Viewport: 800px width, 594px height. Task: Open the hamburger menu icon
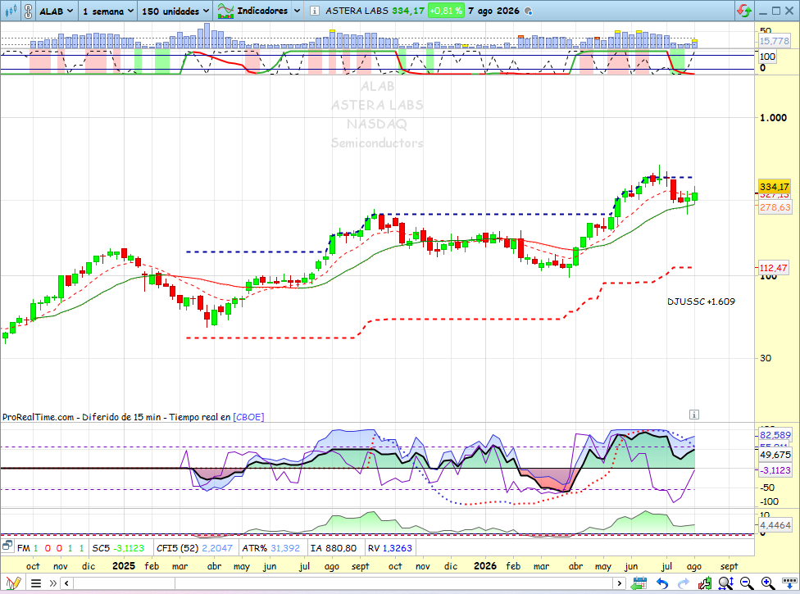36,583
